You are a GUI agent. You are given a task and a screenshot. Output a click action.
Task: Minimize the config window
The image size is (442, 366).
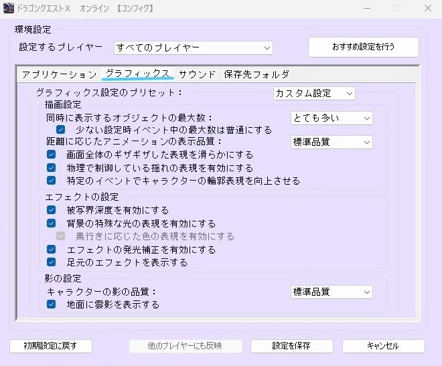(367, 9)
